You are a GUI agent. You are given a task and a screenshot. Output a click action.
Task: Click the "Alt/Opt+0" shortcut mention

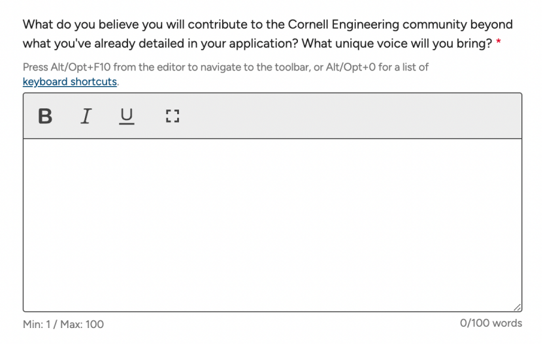click(350, 67)
